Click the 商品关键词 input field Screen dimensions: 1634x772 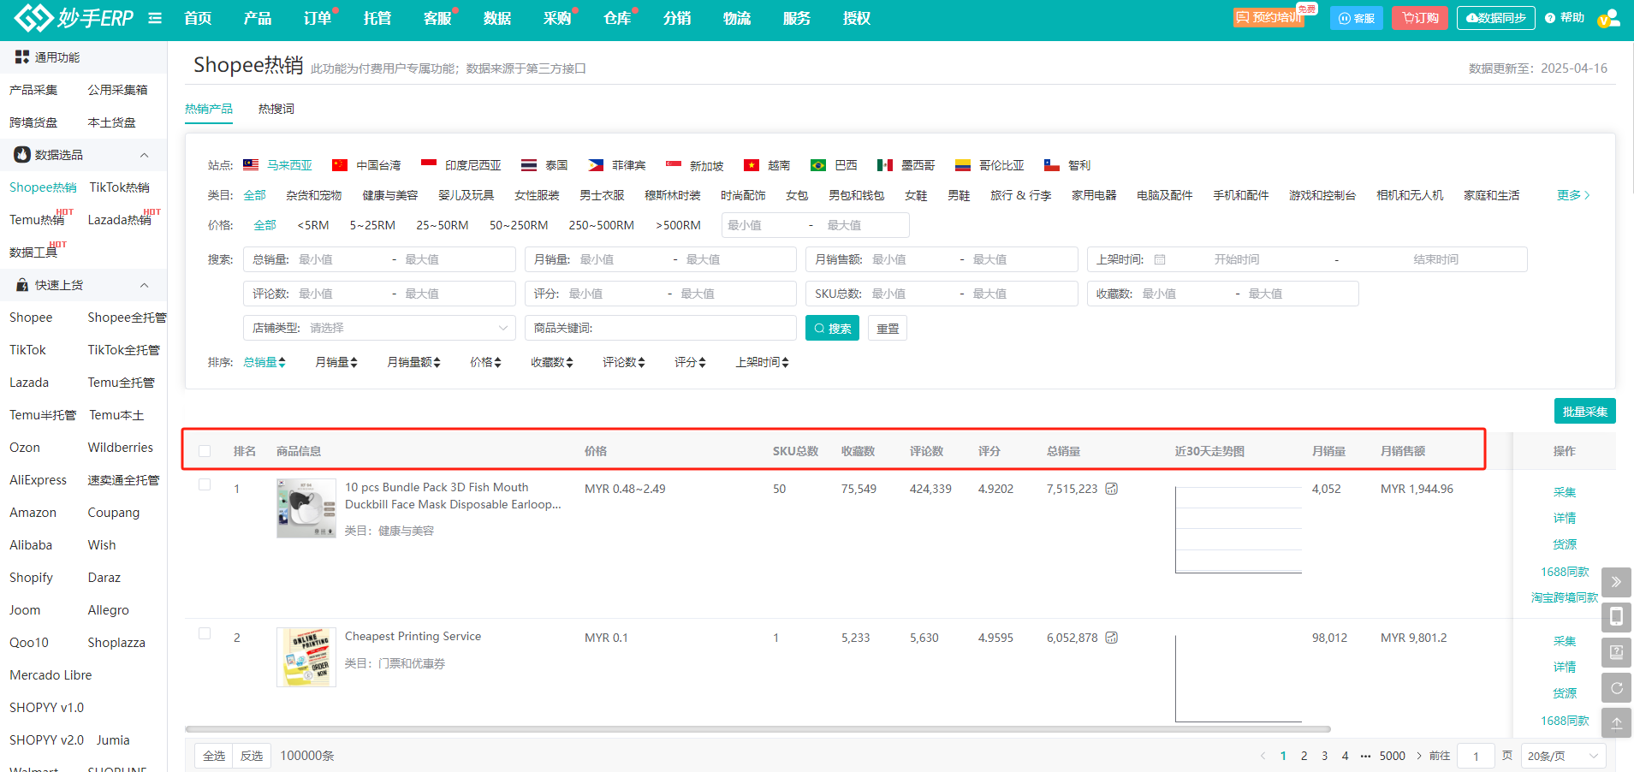[x=661, y=328]
